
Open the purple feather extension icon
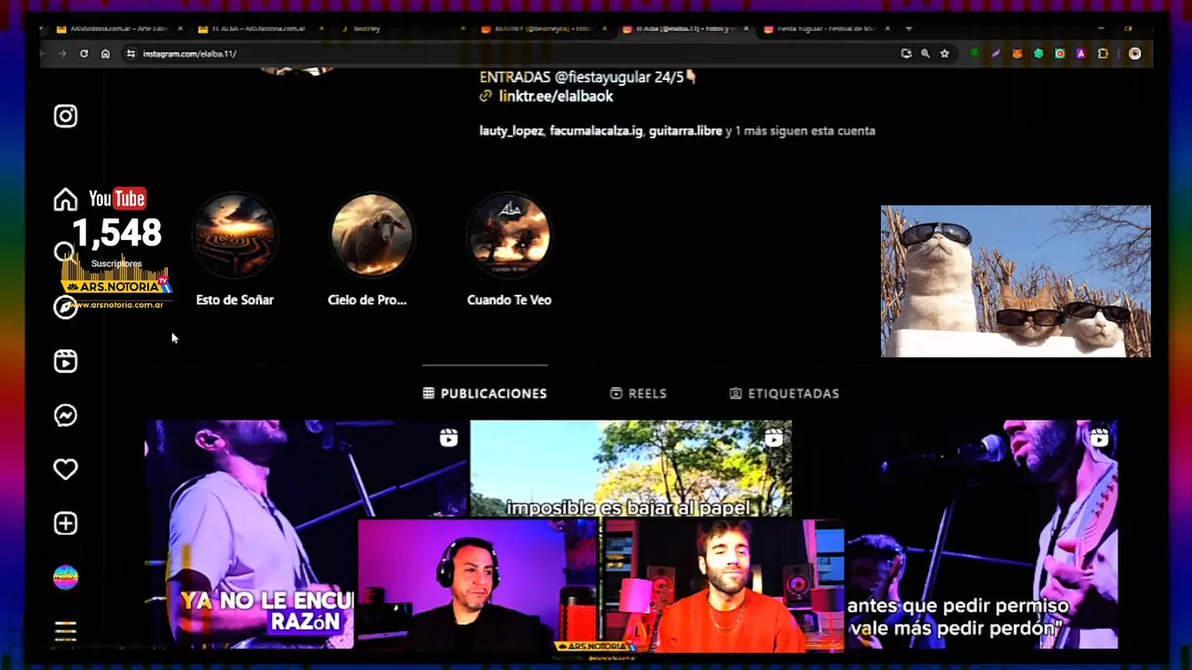point(996,54)
